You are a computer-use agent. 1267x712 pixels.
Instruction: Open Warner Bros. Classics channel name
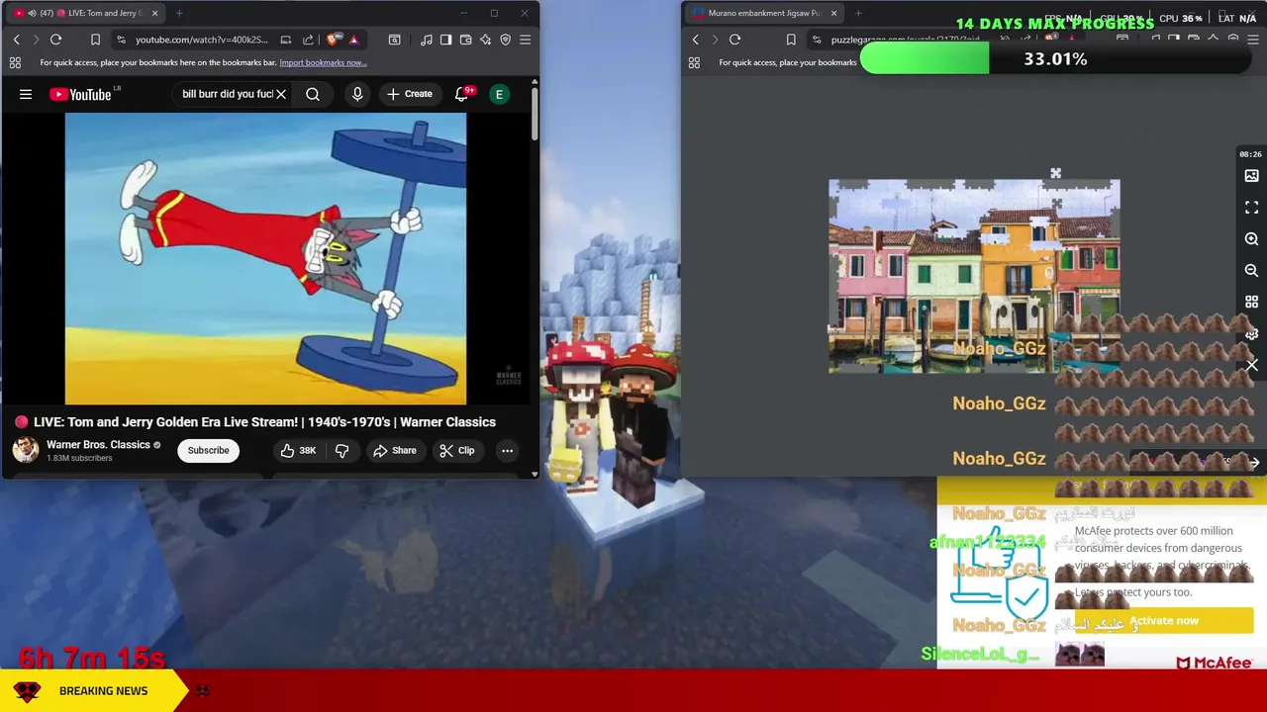click(98, 445)
